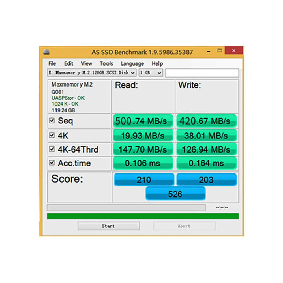Open the Language menu
The height and width of the screenshot is (283, 283).
tap(132, 64)
